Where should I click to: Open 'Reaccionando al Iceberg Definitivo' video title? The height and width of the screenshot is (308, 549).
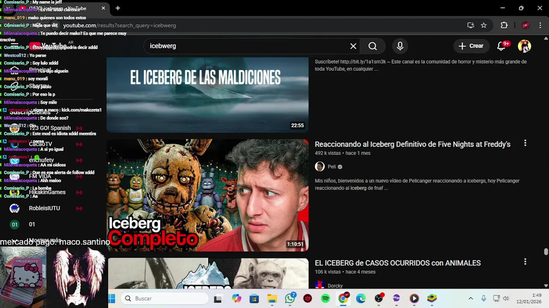[413, 145]
